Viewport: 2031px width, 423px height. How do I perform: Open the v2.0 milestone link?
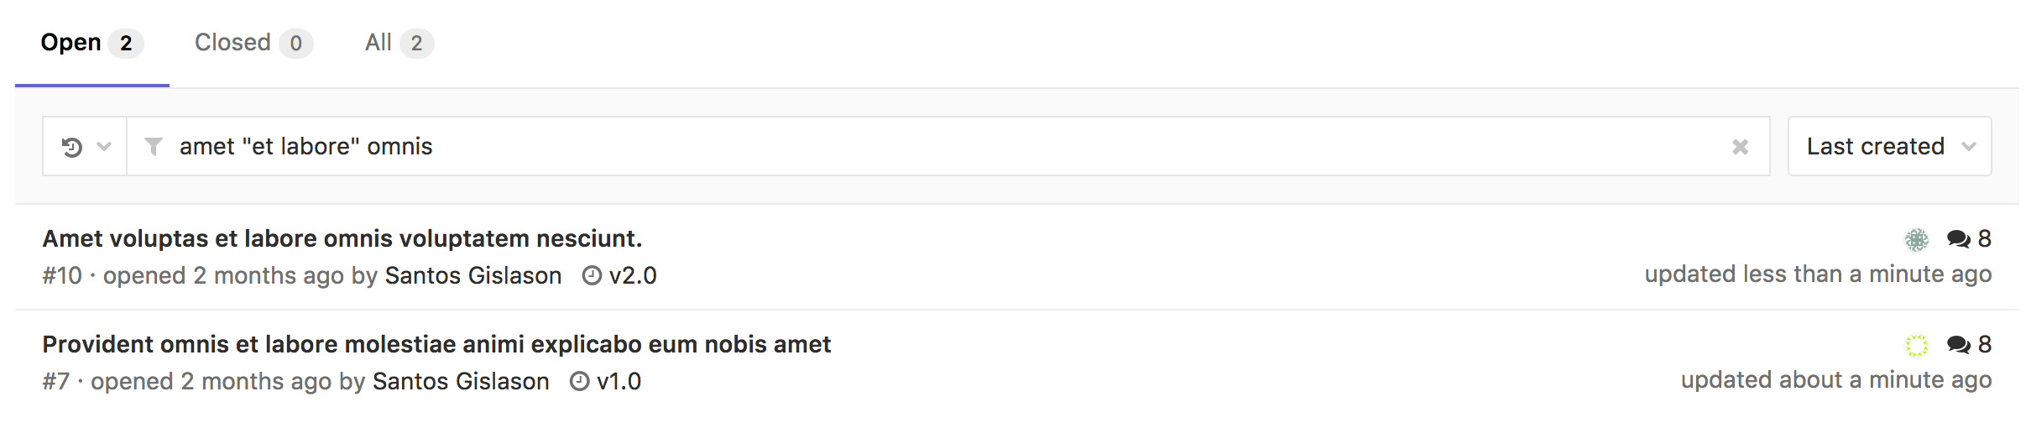pyautogui.click(x=620, y=276)
